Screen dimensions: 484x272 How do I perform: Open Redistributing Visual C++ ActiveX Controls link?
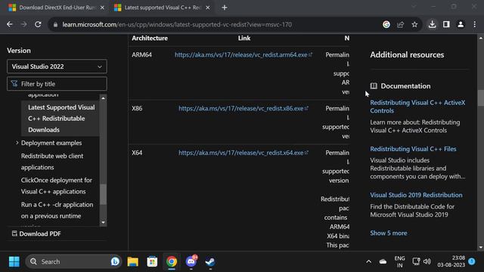click(x=417, y=107)
